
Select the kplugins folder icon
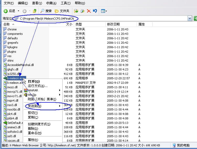point(5,47)
